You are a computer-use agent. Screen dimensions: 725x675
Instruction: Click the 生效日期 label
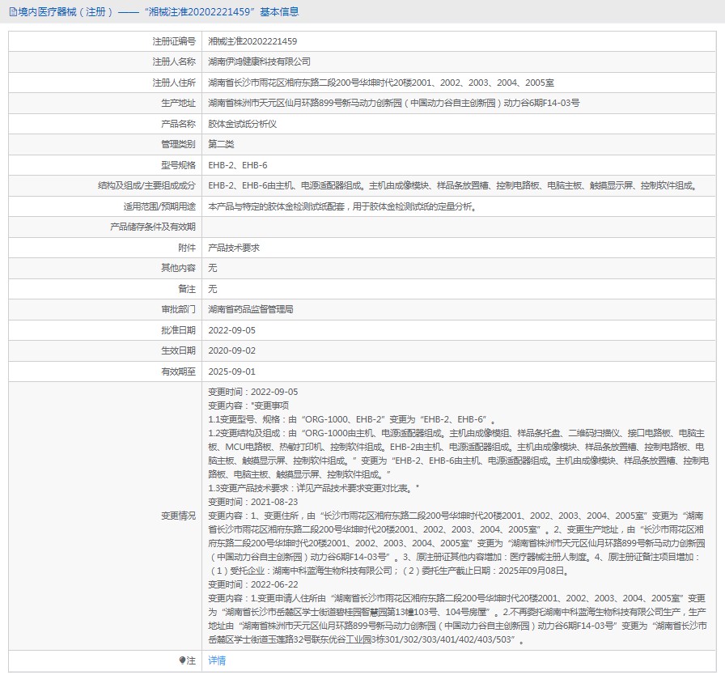coord(178,350)
